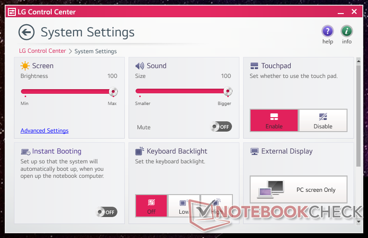Click LG Control Center breadcrumb link
368x238 pixels.
click(x=42, y=51)
